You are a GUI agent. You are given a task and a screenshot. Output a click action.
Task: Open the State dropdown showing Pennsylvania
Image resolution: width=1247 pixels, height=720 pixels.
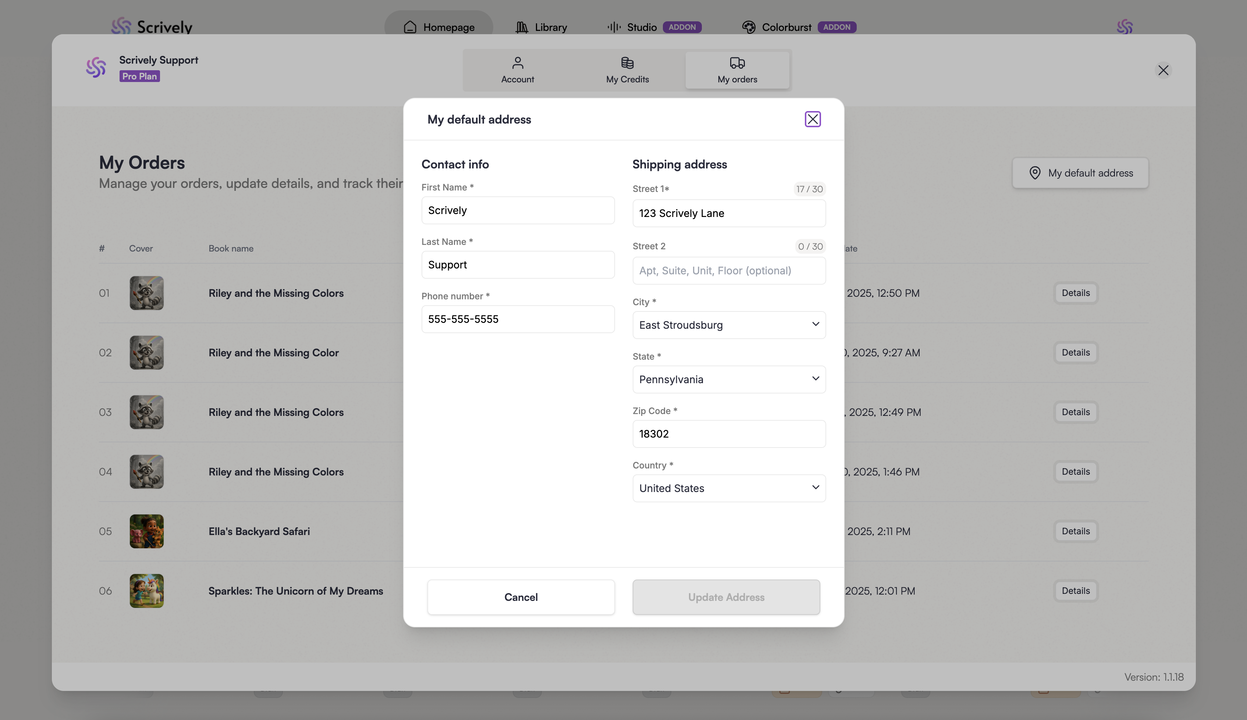[x=729, y=379]
